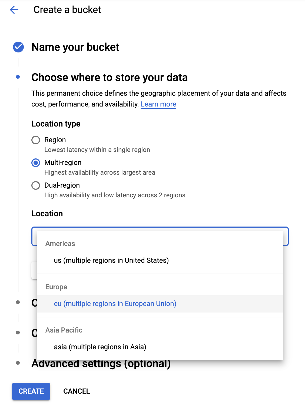Select the Multi-region radio button
Screen dimensions: 305x412
[x=36, y=163]
